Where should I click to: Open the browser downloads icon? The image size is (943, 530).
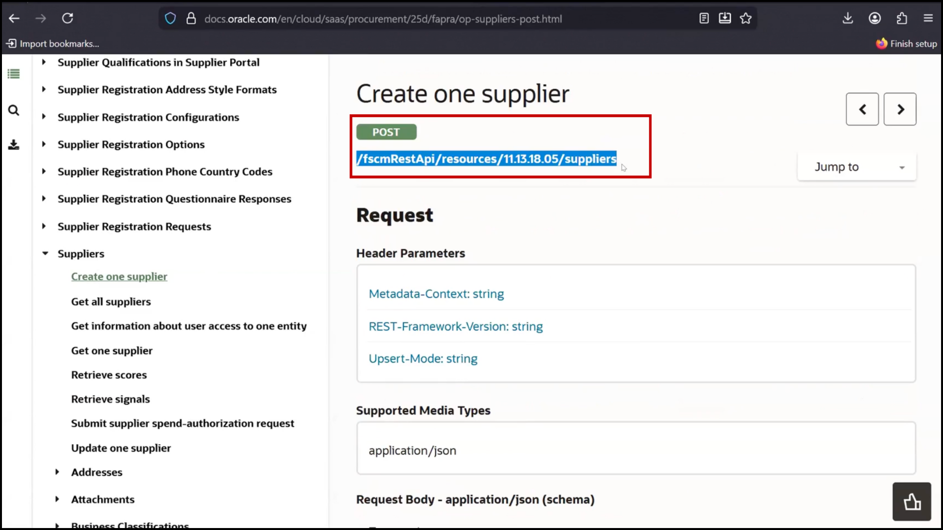point(848,19)
